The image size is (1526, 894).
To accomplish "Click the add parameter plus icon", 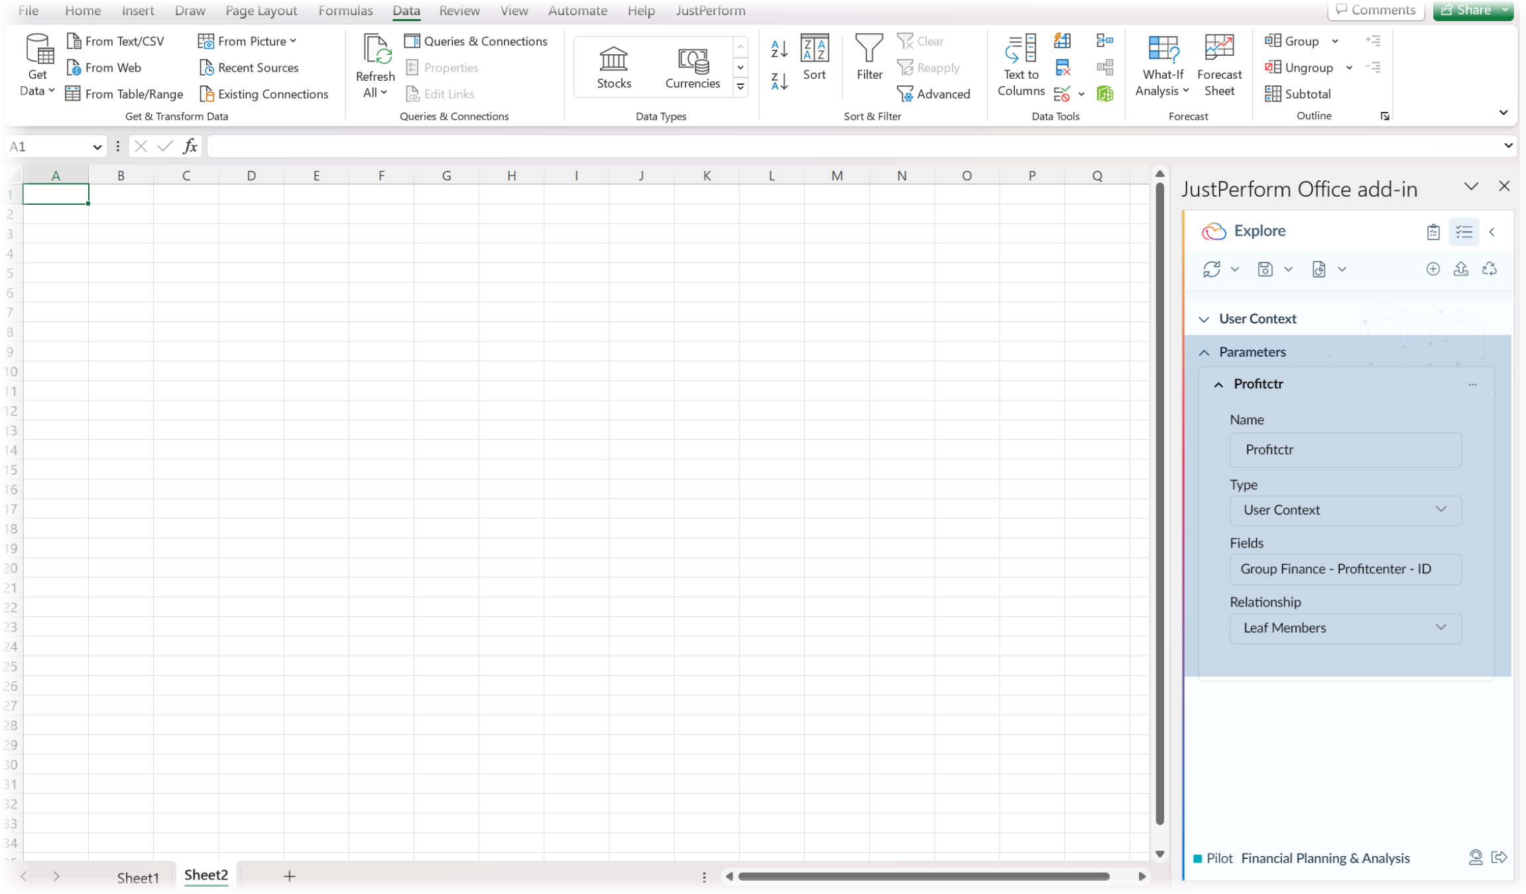I will click(x=1433, y=269).
